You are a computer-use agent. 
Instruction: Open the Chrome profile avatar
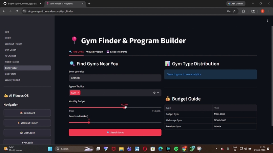pyautogui.click(x=262, y=11)
